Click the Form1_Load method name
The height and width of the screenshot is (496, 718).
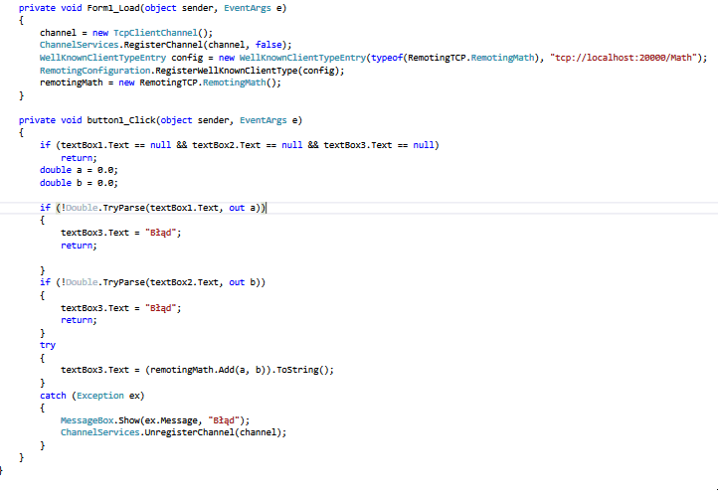(x=113, y=8)
